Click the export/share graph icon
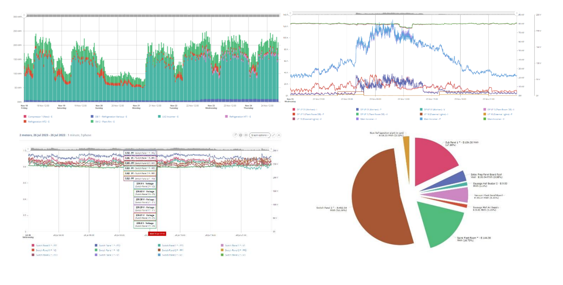The width and height of the screenshot is (563, 285). (235, 135)
